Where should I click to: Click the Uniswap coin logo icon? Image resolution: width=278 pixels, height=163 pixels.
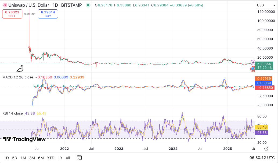click(5, 5)
